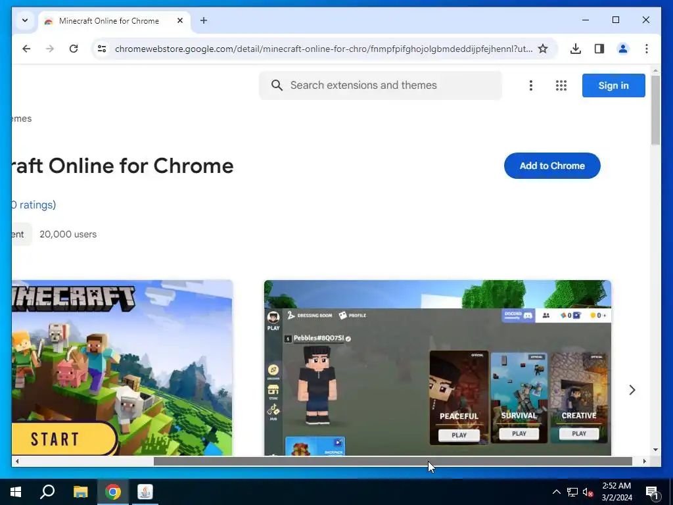Click horizontal scrollbar left arrow
This screenshot has height=505, width=673.
click(x=17, y=462)
